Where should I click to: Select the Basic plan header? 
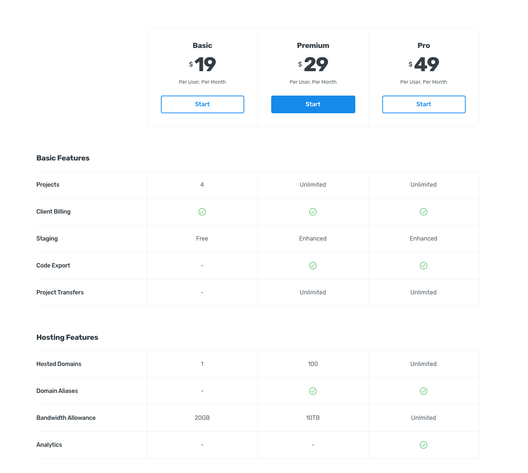tap(202, 45)
